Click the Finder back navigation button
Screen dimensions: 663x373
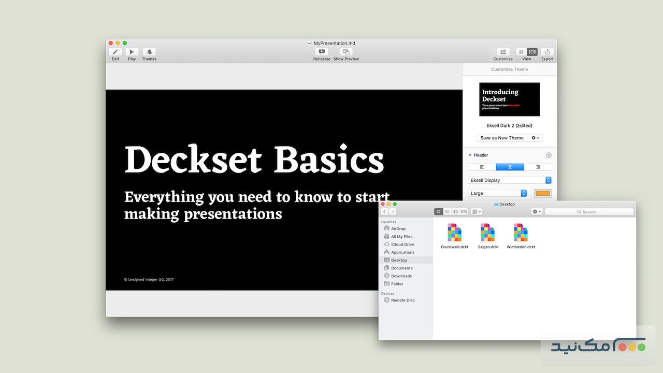point(385,212)
